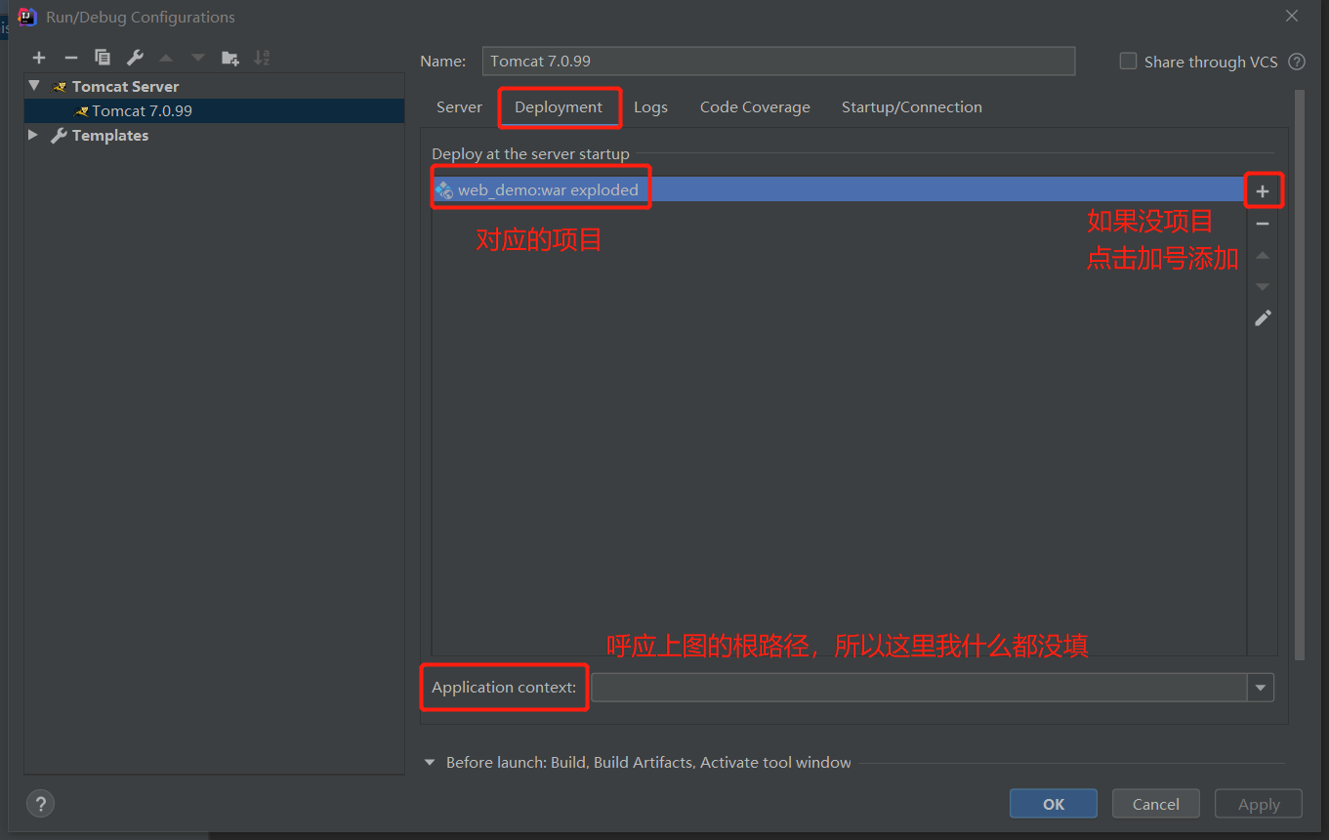
Task: Click the Name input field
Action: pyautogui.click(x=778, y=61)
